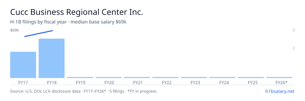Open the h1bsalary.net link
The image size is (305, 101).
(x=280, y=91)
